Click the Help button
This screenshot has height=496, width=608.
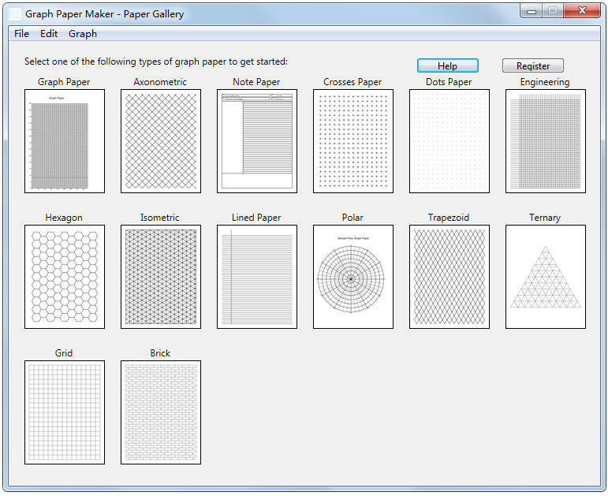coord(447,65)
